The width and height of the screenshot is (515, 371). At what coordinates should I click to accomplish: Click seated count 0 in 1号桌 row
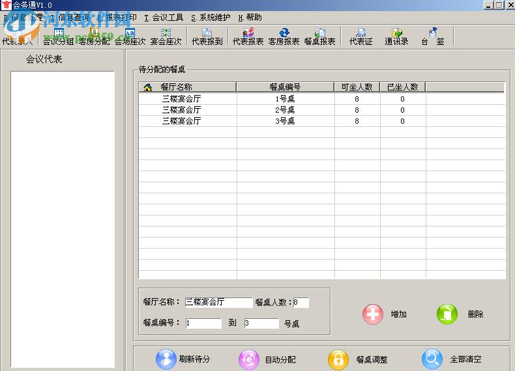(402, 99)
